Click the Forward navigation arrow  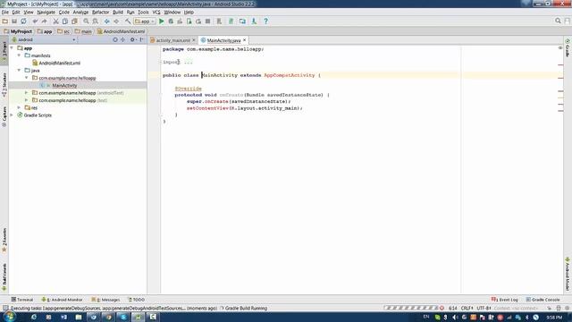coord(116,21)
